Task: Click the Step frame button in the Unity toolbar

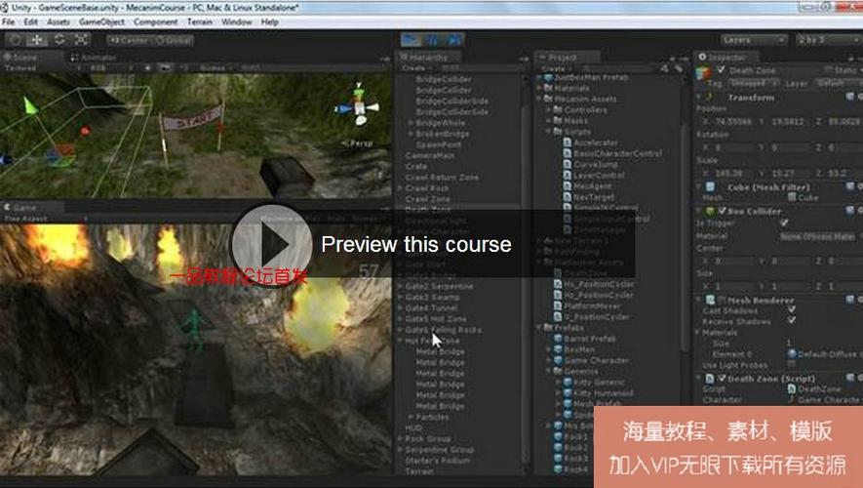Action: [x=454, y=40]
